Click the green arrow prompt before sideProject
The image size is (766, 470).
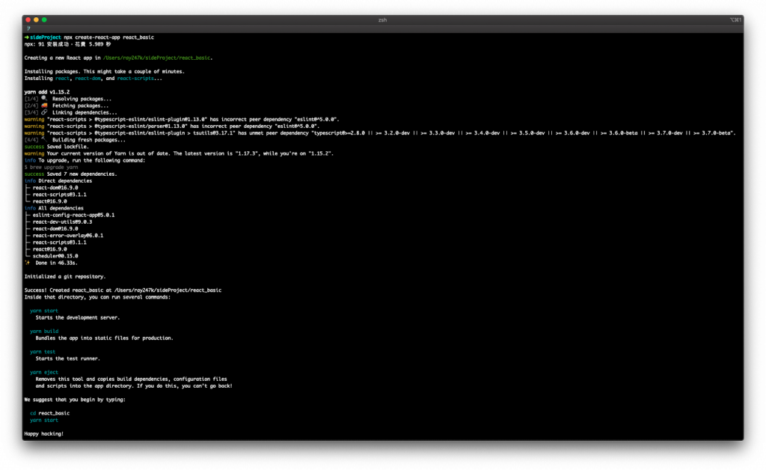pyautogui.click(x=26, y=37)
